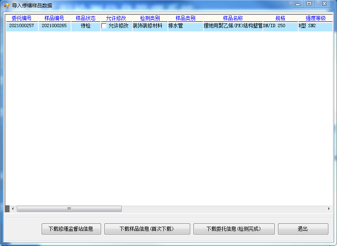Click the 强度等级 column header

pyautogui.click(x=315, y=19)
